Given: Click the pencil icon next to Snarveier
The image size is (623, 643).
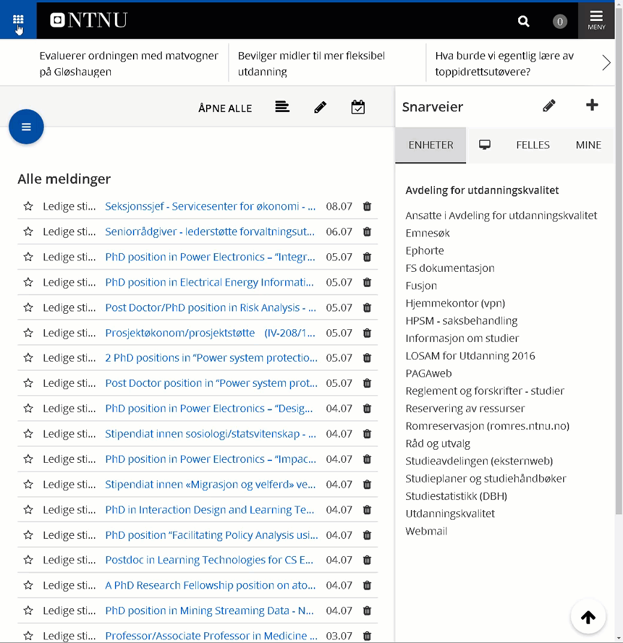Looking at the screenshot, I should (x=549, y=106).
